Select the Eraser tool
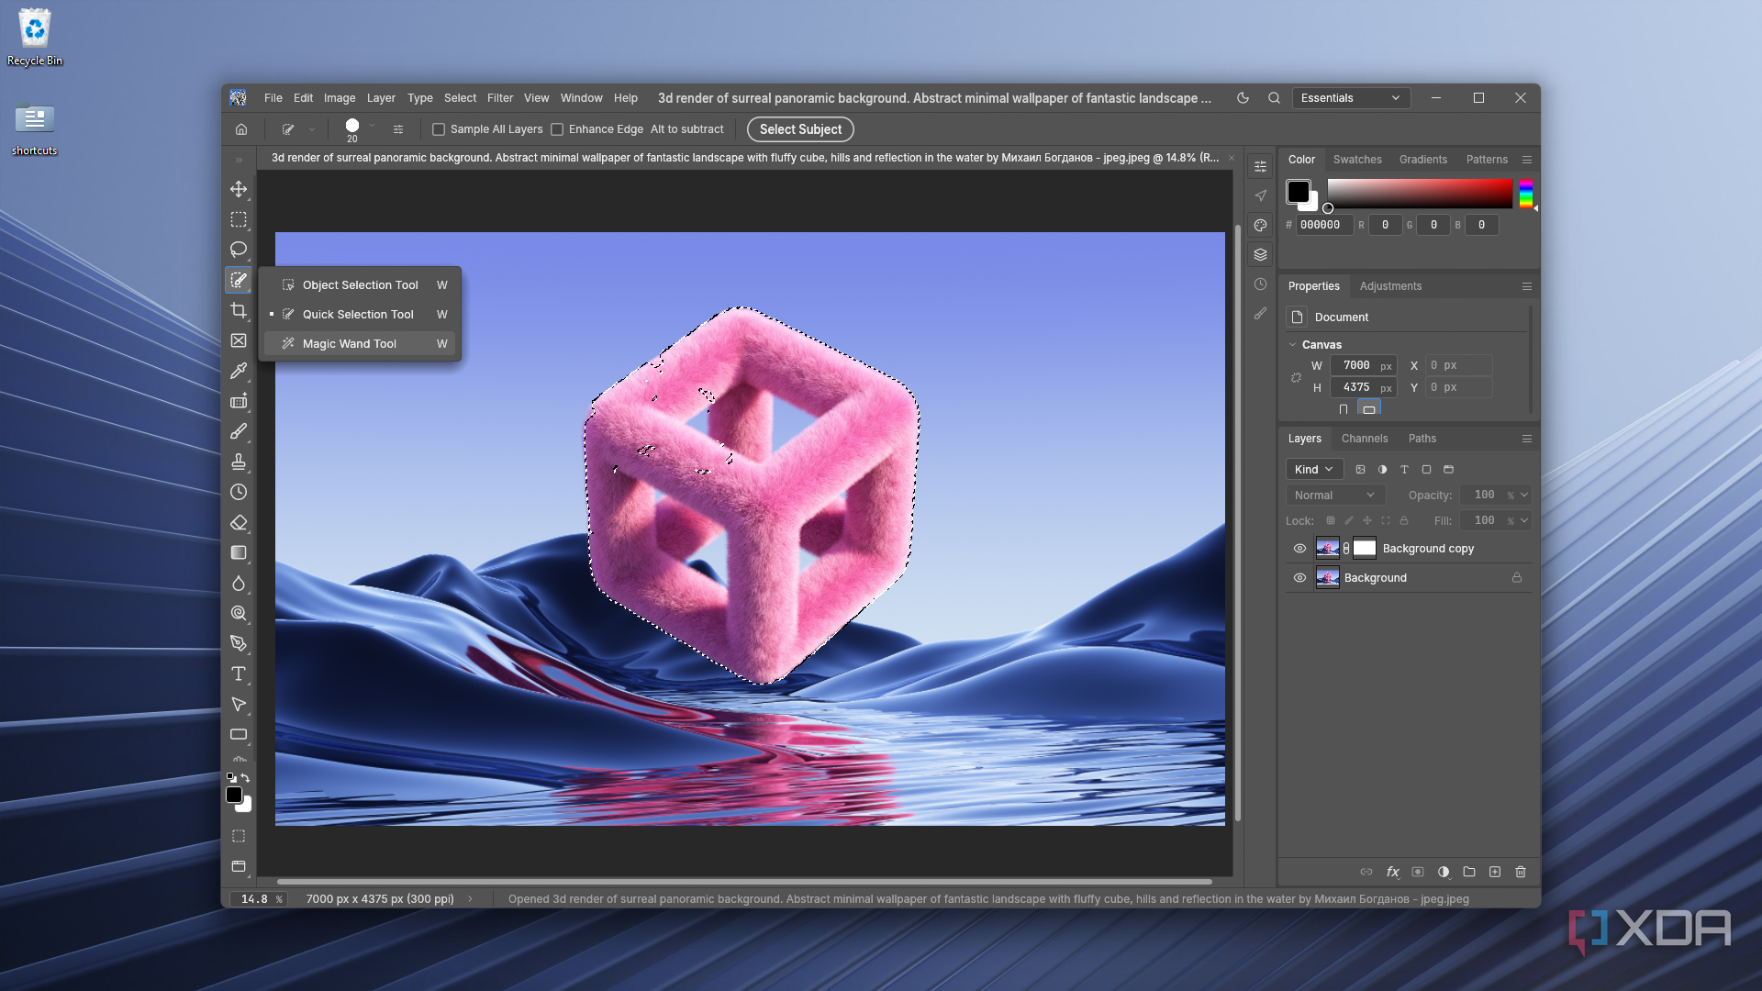This screenshot has height=991, width=1762. (x=239, y=522)
